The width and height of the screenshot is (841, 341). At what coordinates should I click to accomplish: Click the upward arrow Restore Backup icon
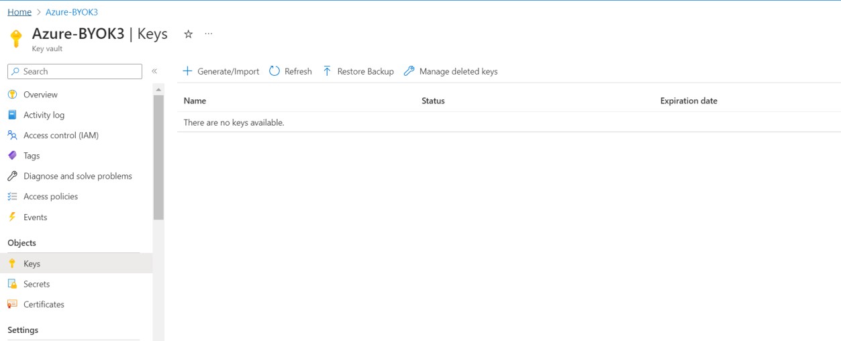click(x=327, y=71)
